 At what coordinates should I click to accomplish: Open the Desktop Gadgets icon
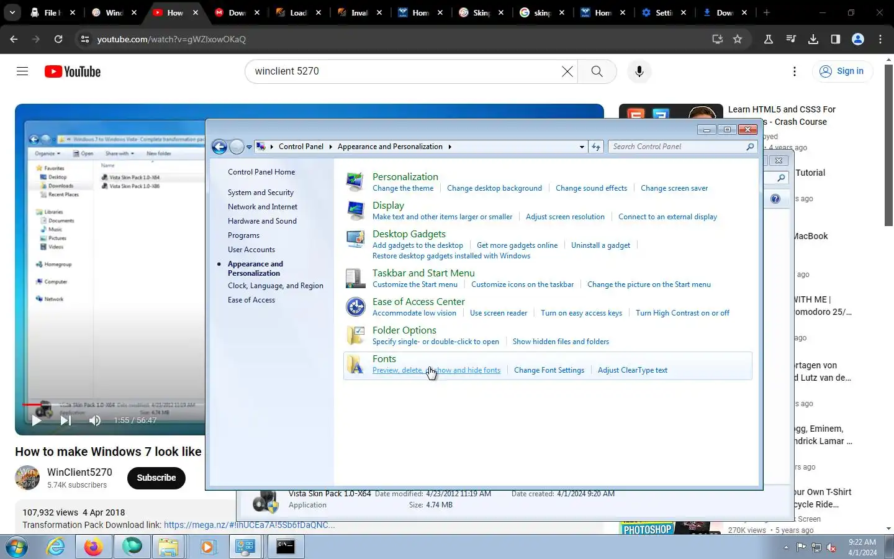(x=355, y=239)
